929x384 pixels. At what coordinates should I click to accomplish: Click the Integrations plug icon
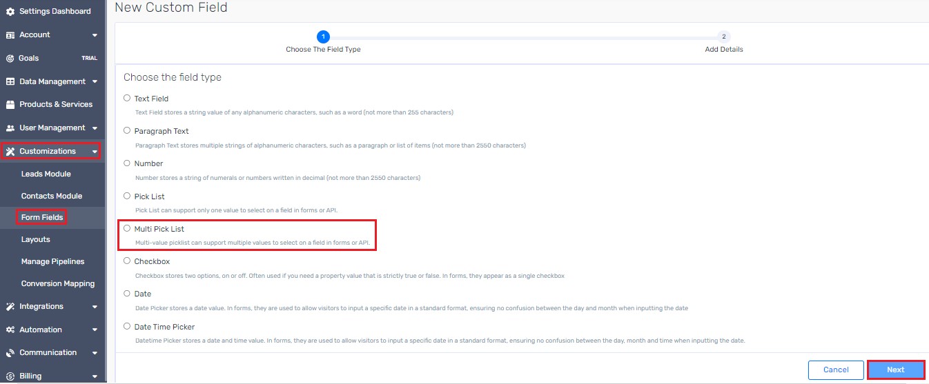10,307
